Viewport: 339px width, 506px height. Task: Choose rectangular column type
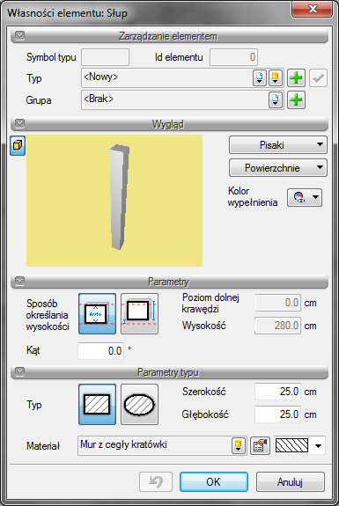[97, 404]
